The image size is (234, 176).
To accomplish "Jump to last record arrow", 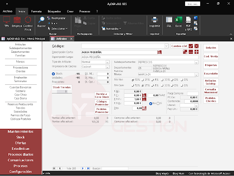I will [x=88, y=168].
